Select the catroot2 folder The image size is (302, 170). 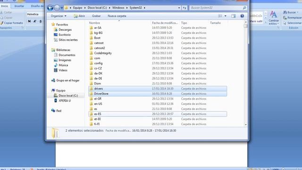[x=158, y=48]
